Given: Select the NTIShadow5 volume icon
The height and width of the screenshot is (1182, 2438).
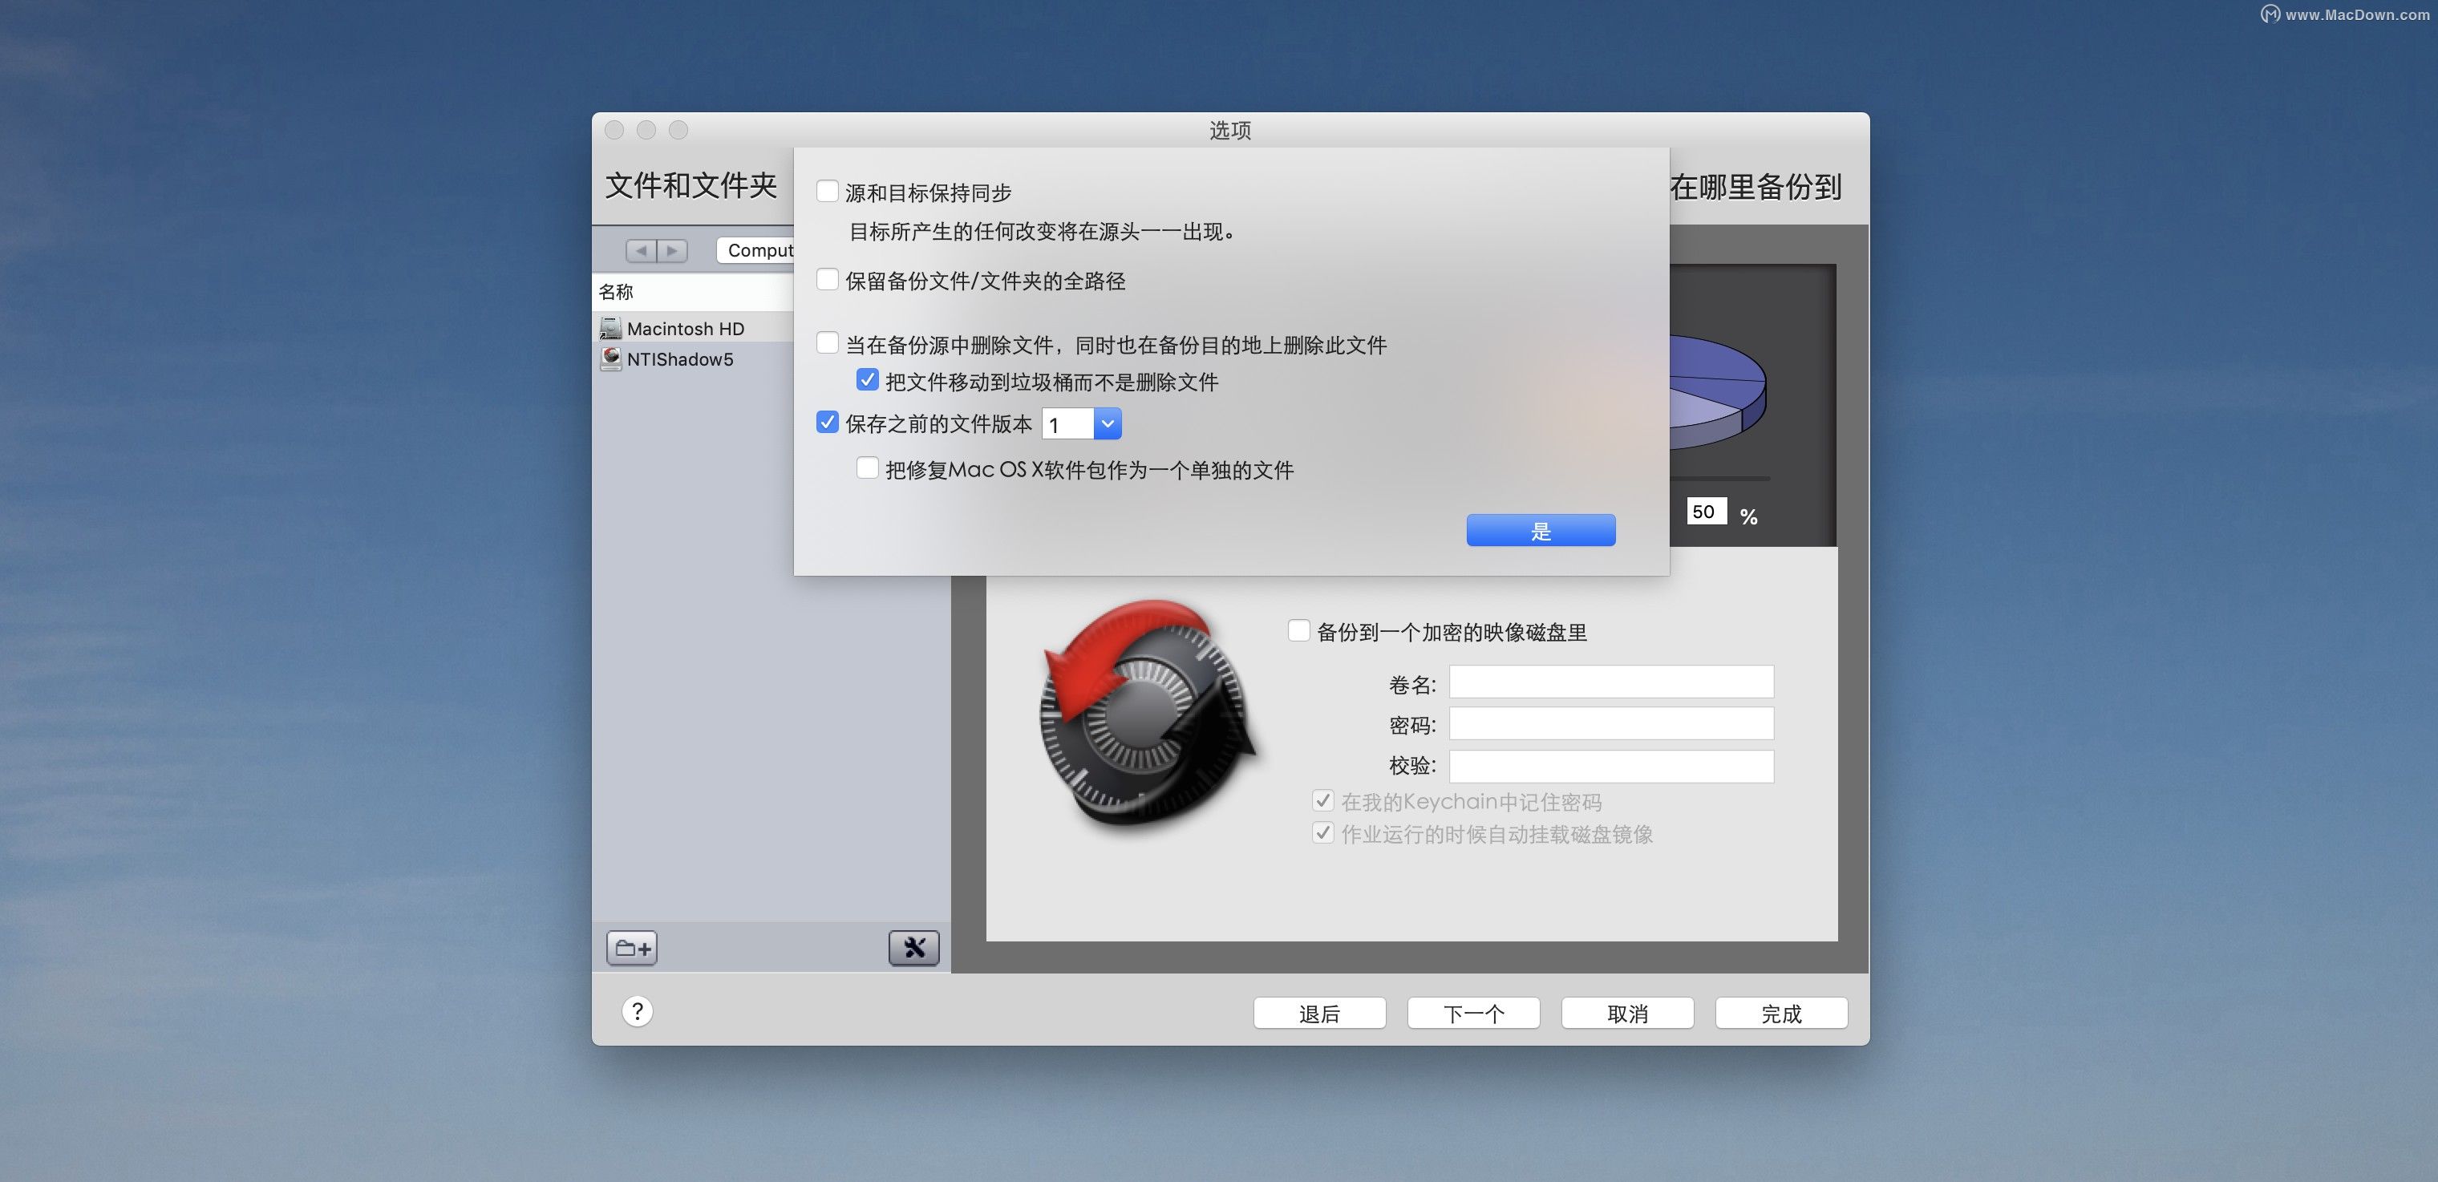Looking at the screenshot, I should click(611, 358).
